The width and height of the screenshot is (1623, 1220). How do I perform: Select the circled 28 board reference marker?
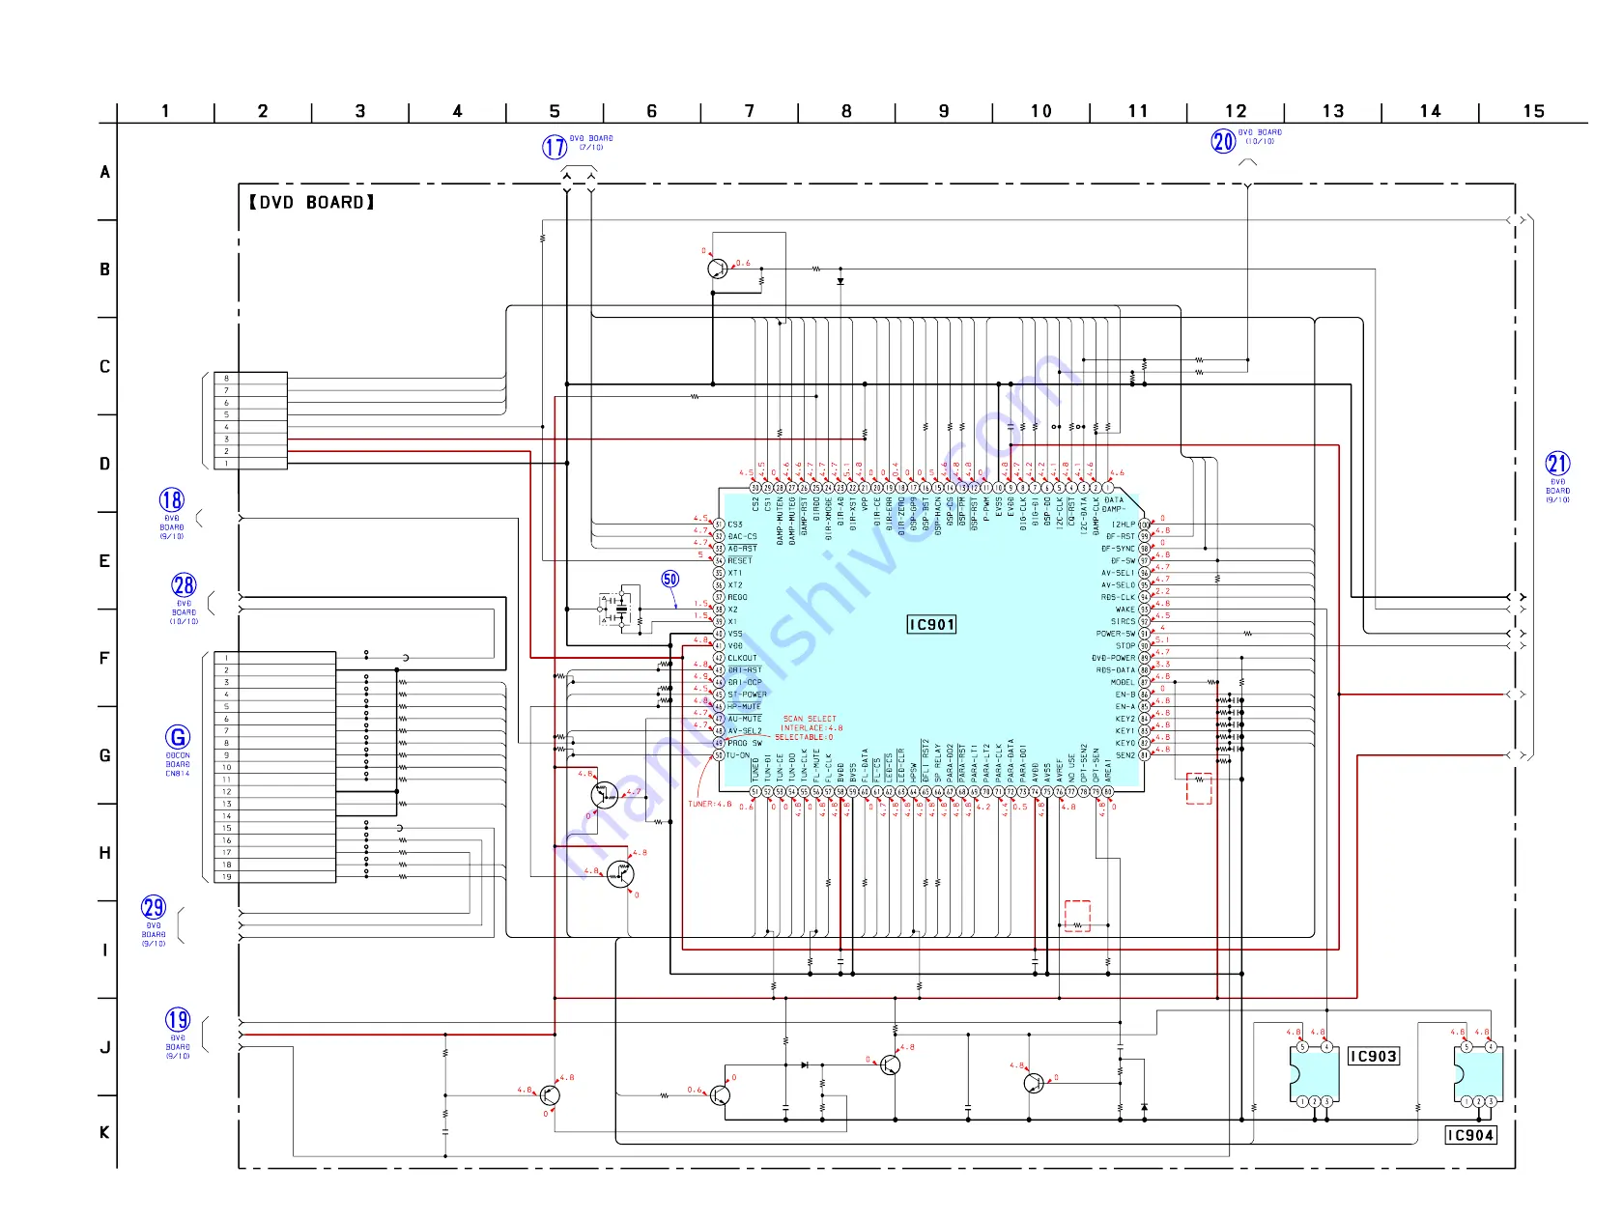184,584
